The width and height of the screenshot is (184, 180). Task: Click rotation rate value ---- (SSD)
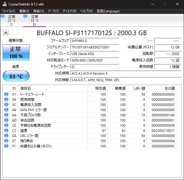168,54
